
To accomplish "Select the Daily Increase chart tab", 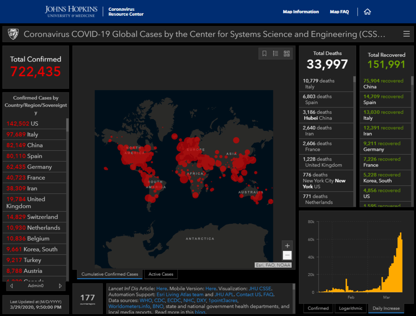I will click(386, 308).
